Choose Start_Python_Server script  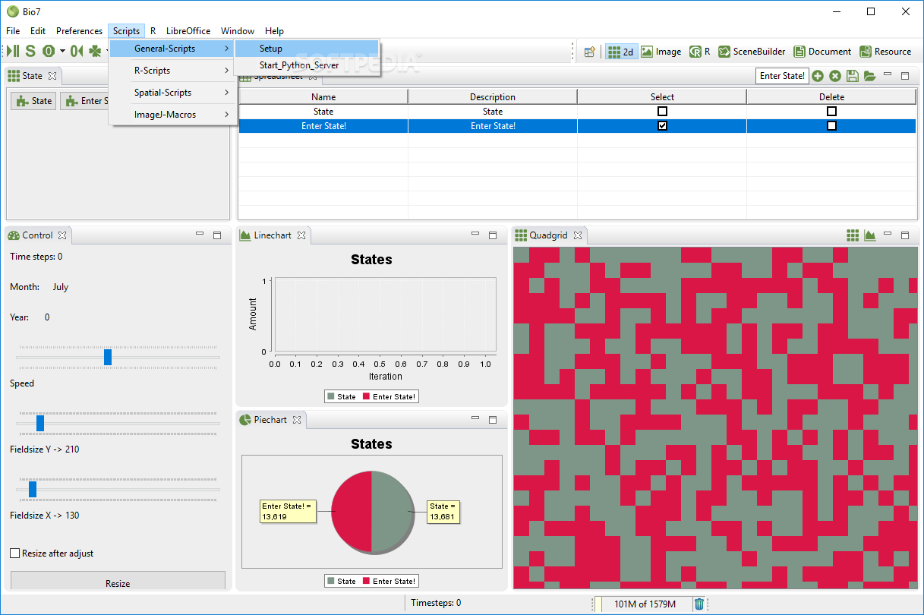tap(307, 65)
